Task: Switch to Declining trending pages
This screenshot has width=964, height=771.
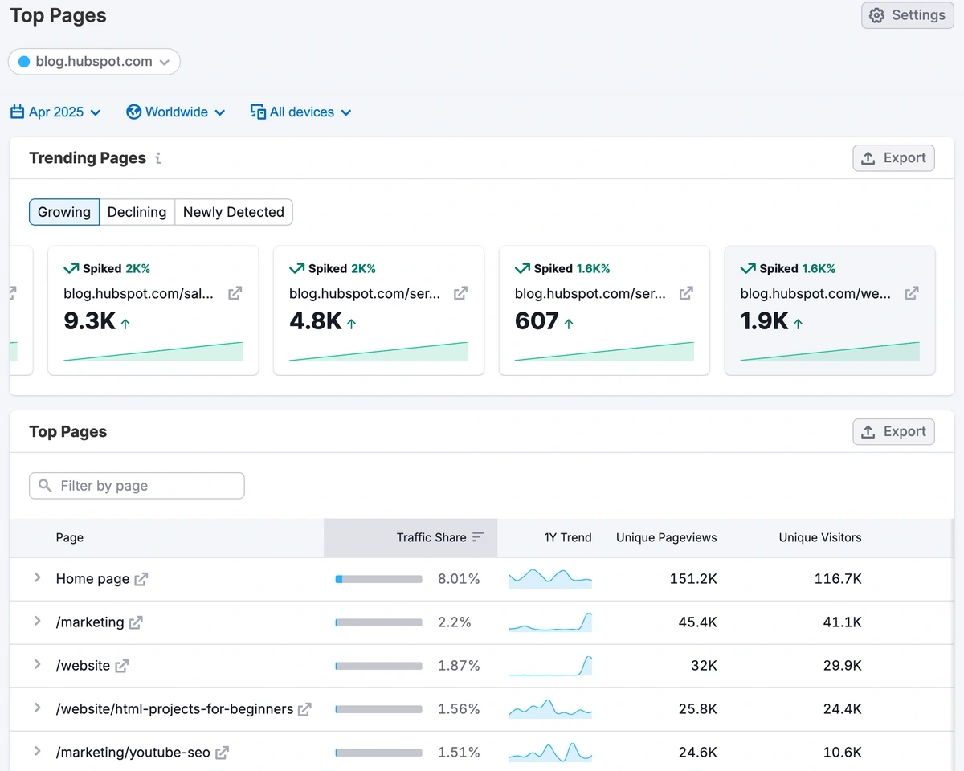Action: coord(137,212)
